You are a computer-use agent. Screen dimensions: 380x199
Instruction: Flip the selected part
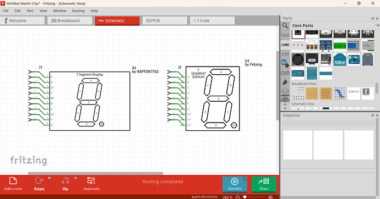66,184
